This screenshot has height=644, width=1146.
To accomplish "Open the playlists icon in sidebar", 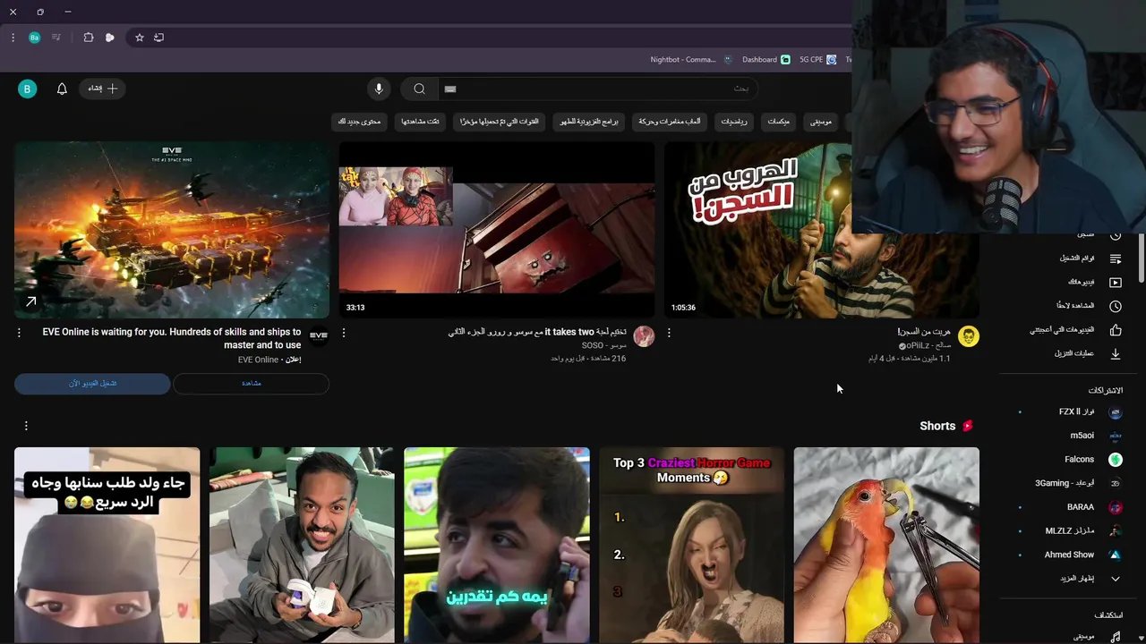I will tap(1116, 258).
